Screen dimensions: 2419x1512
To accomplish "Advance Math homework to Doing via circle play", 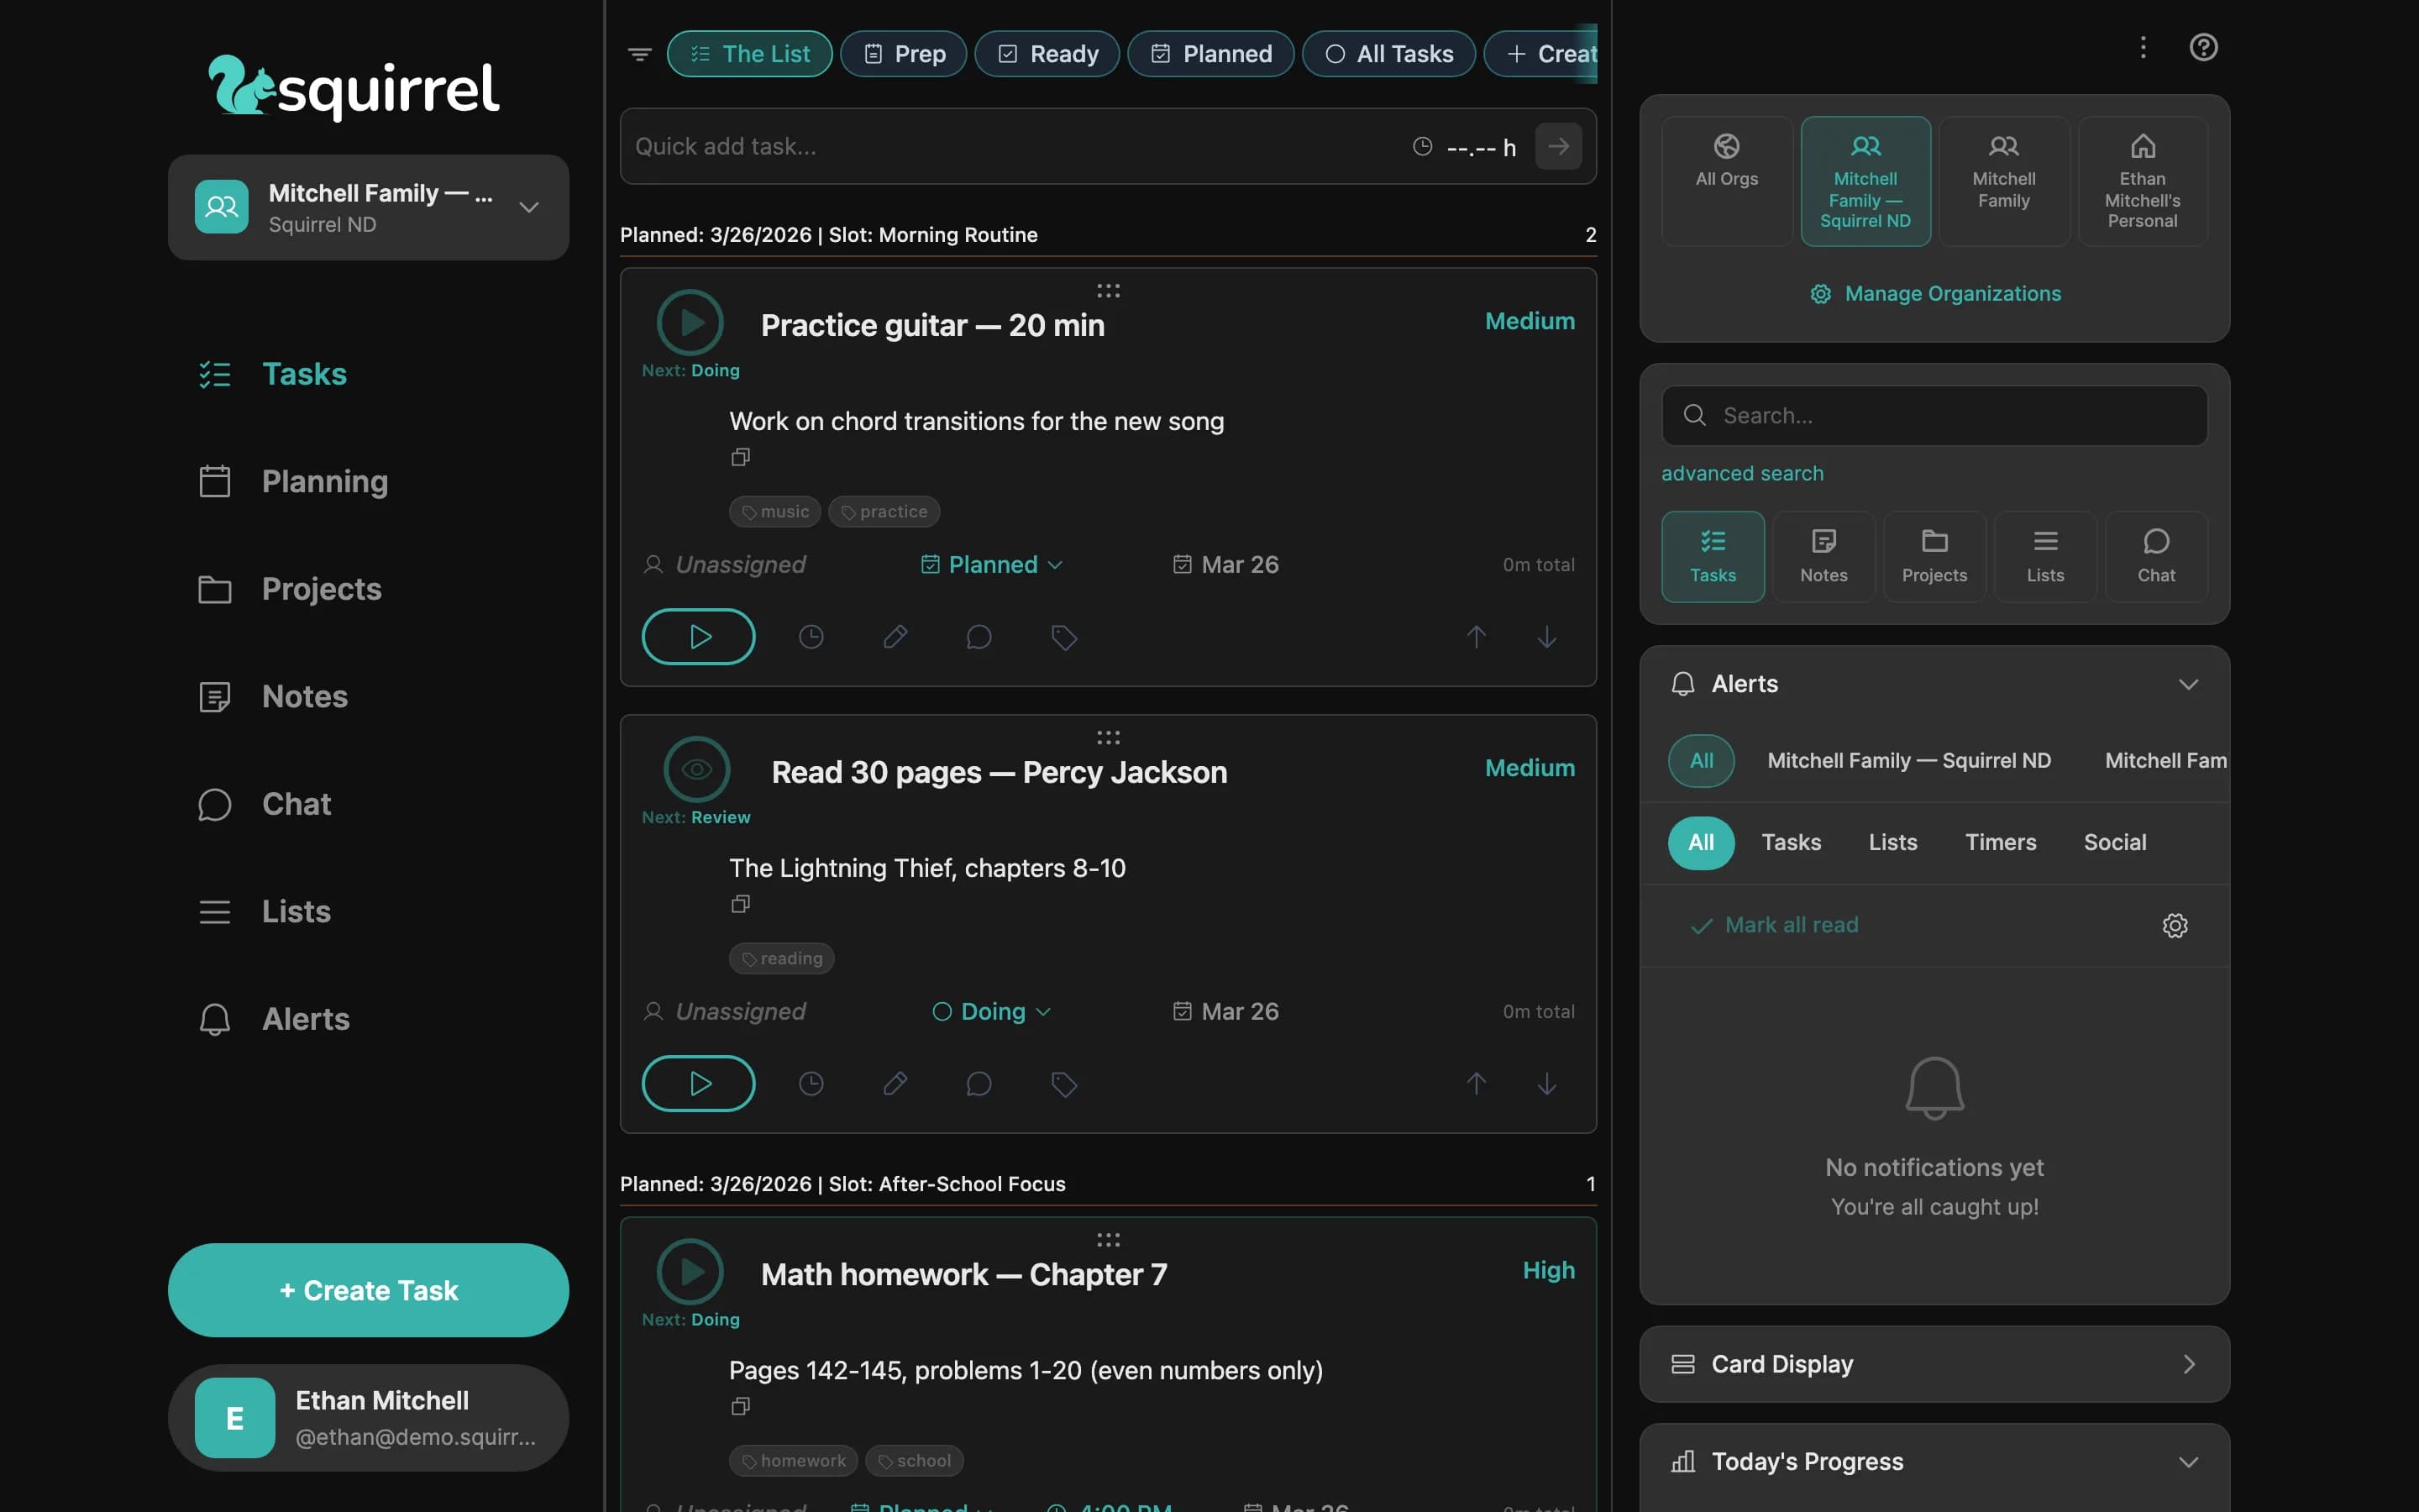I will (x=690, y=1271).
